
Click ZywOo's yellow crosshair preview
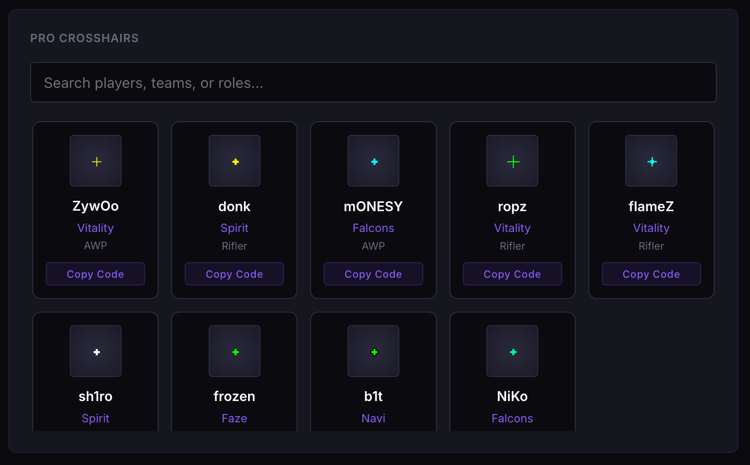tap(96, 161)
